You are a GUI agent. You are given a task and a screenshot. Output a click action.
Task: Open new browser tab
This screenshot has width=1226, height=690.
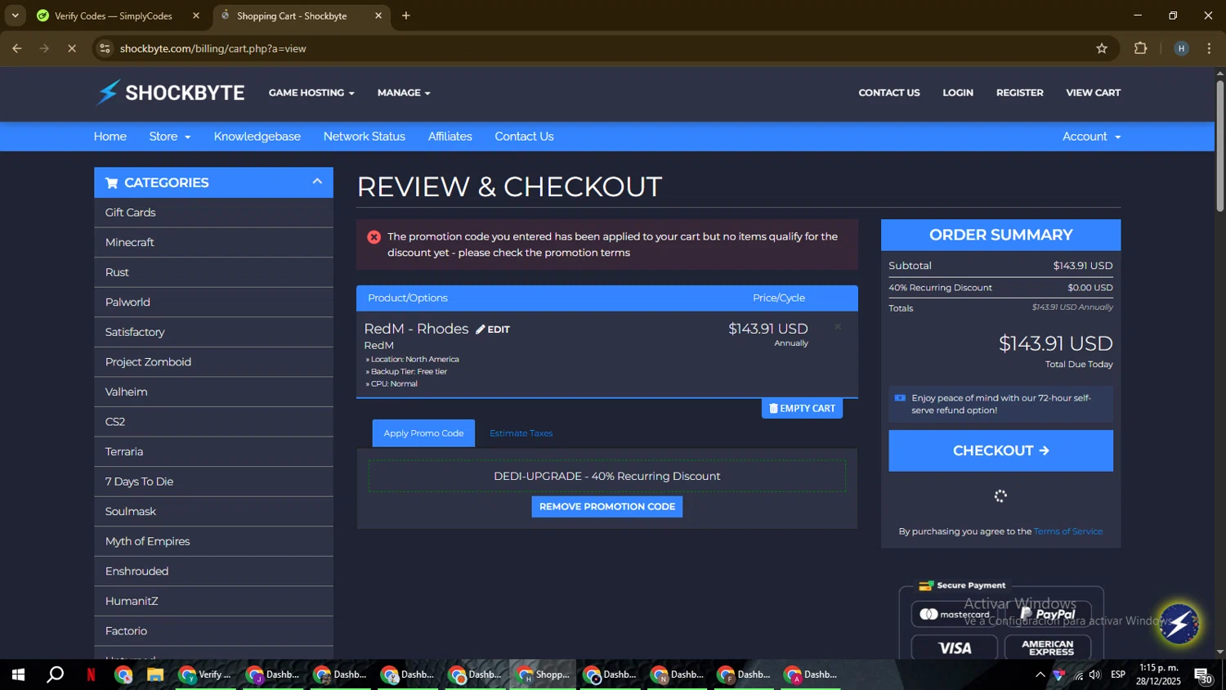pyautogui.click(x=406, y=16)
